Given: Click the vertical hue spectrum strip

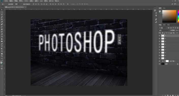Looking at the screenshot, I should coord(178,16).
